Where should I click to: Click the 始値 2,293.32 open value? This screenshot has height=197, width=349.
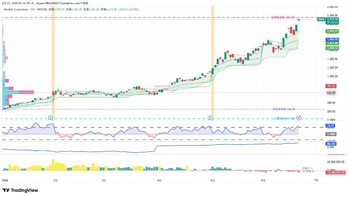coord(56,9)
